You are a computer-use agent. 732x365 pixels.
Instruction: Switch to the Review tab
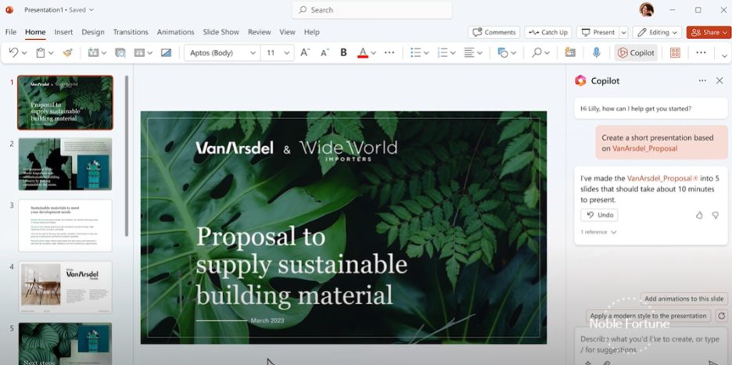(x=259, y=32)
